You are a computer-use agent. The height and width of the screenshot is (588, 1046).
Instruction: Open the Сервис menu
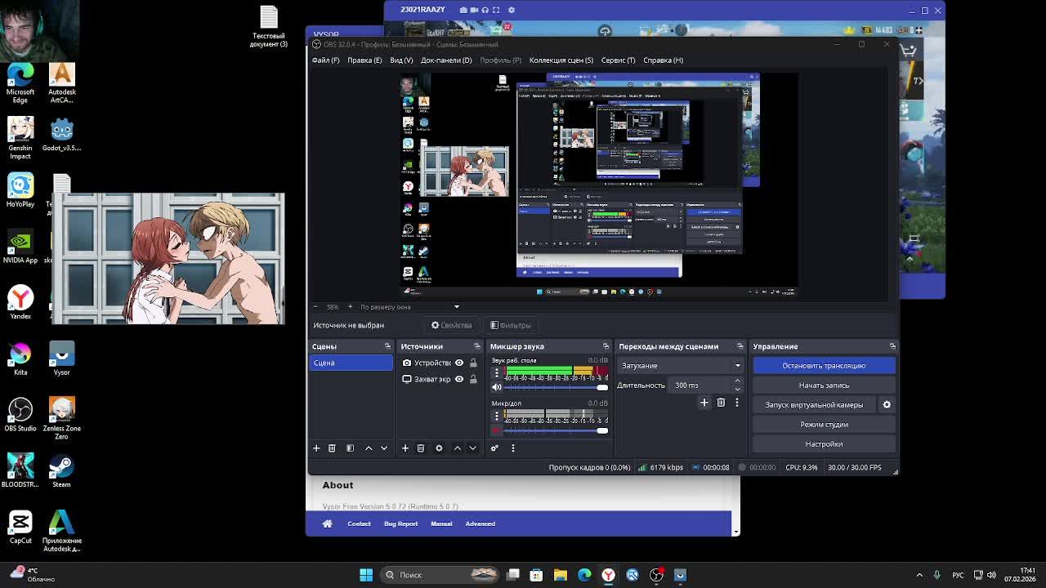[x=618, y=60]
